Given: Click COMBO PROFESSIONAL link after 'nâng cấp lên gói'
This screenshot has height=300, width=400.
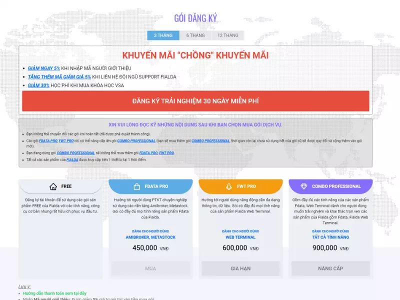Looking at the screenshot, I should click(136, 141).
